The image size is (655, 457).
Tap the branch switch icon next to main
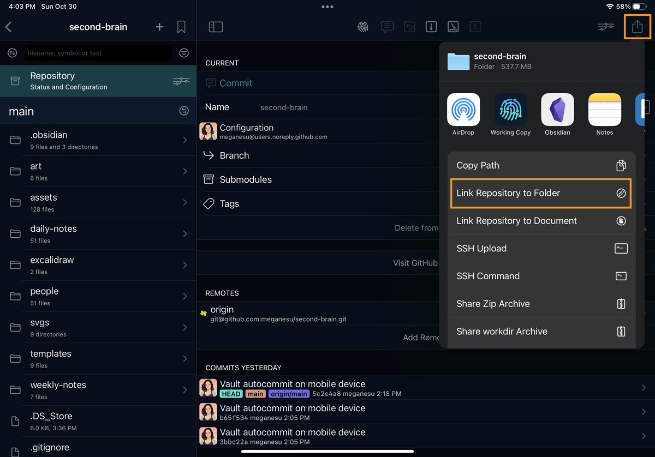184,111
